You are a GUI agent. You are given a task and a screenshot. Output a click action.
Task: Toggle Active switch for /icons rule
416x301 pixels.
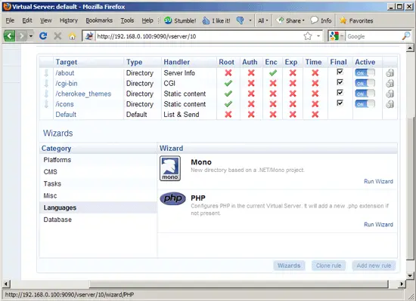(365, 104)
